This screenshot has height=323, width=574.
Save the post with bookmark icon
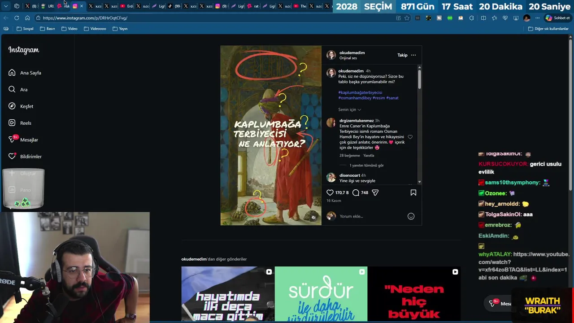coord(413,192)
